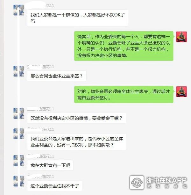Click the 0579 浙中在线 logo icon
Screen dimensions: 191x195
[137, 183]
